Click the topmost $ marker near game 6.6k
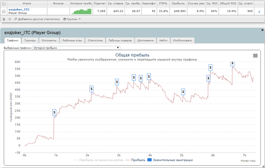 click(x=232, y=64)
